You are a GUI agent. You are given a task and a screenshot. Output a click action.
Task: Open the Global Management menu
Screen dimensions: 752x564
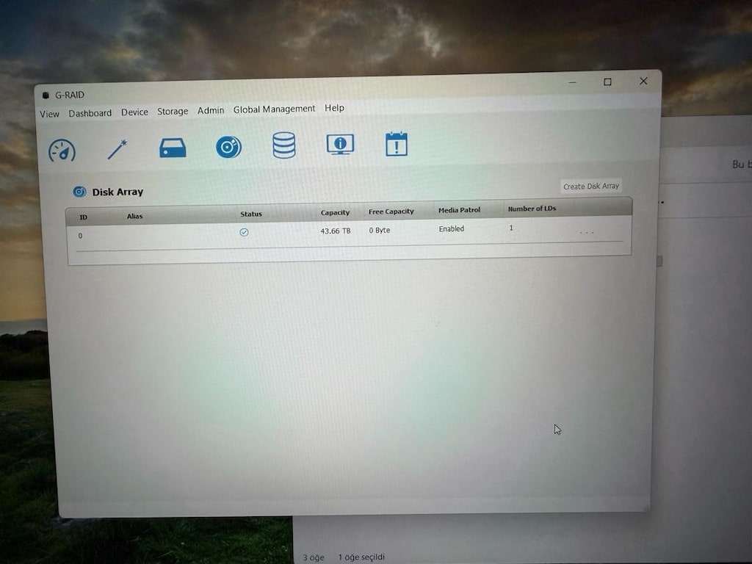pyautogui.click(x=275, y=109)
